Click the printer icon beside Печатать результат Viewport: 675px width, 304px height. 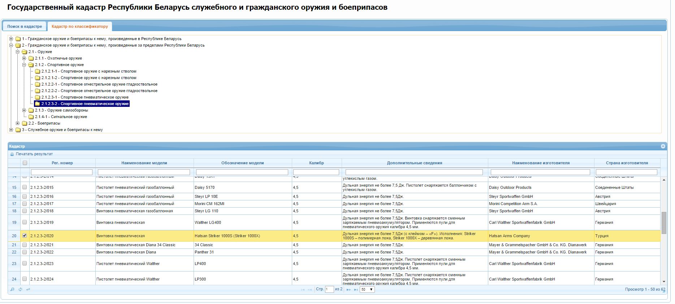pos(12,154)
